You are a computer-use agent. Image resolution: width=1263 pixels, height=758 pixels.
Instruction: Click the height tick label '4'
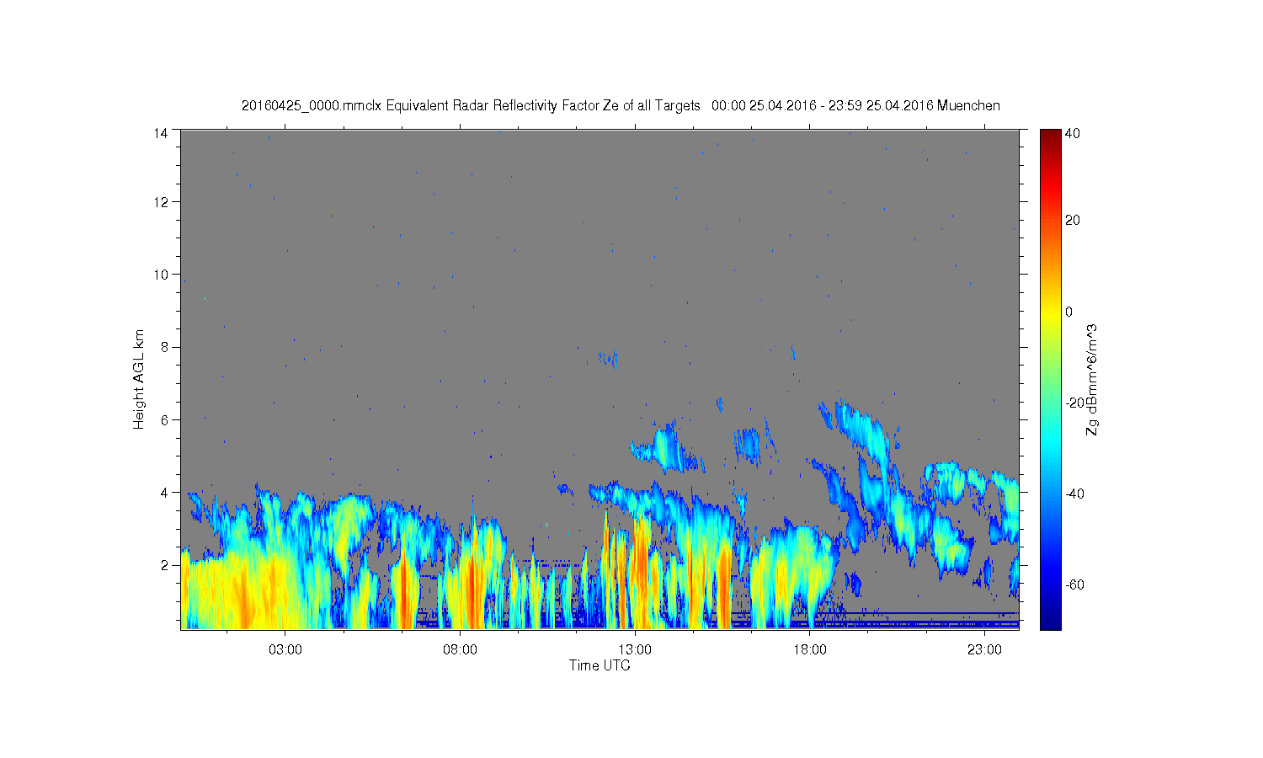coord(164,492)
